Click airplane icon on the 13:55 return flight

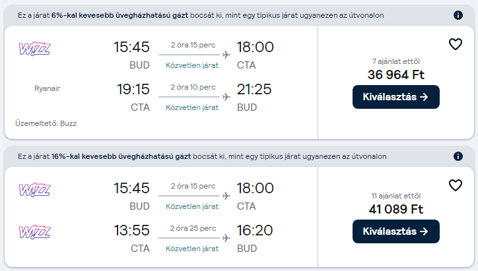pos(226,238)
